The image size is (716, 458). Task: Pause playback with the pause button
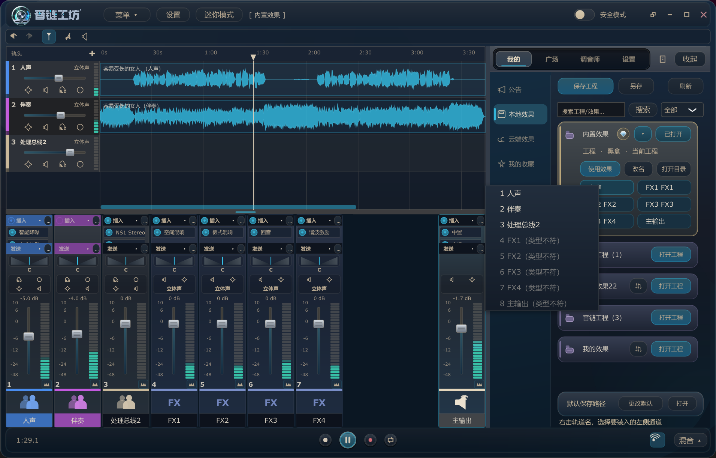click(348, 440)
